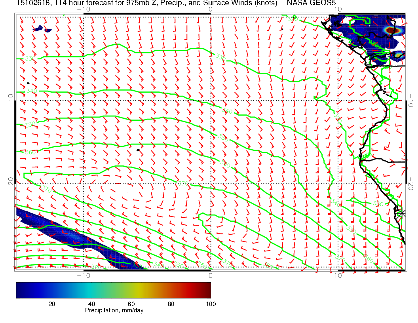The height and width of the screenshot is (323, 418).
Task: Click the small island dot near the top center
Action: 282,29
